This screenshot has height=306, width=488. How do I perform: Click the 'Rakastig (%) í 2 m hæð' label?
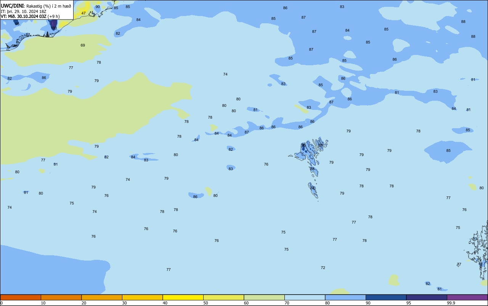[x=48, y=6]
